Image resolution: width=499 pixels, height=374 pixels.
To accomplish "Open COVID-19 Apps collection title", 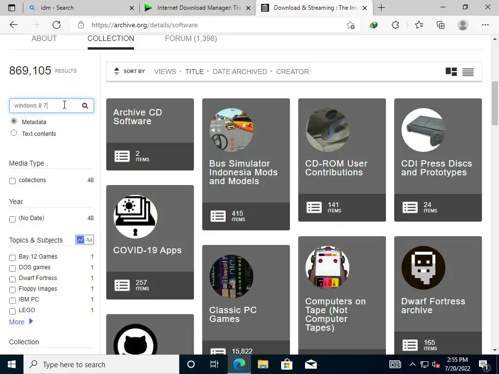I will [x=147, y=250].
